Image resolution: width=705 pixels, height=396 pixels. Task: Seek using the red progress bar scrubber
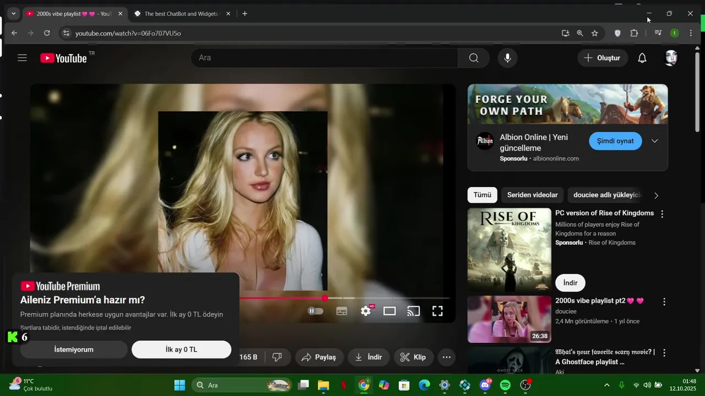[x=325, y=298]
